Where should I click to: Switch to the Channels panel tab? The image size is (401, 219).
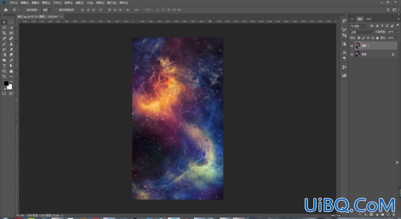pos(369,19)
